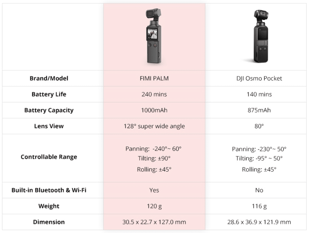Click the FIMI PALM model name cell
The image size is (314, 233).
pyautogui.click(x=154, y=78)
